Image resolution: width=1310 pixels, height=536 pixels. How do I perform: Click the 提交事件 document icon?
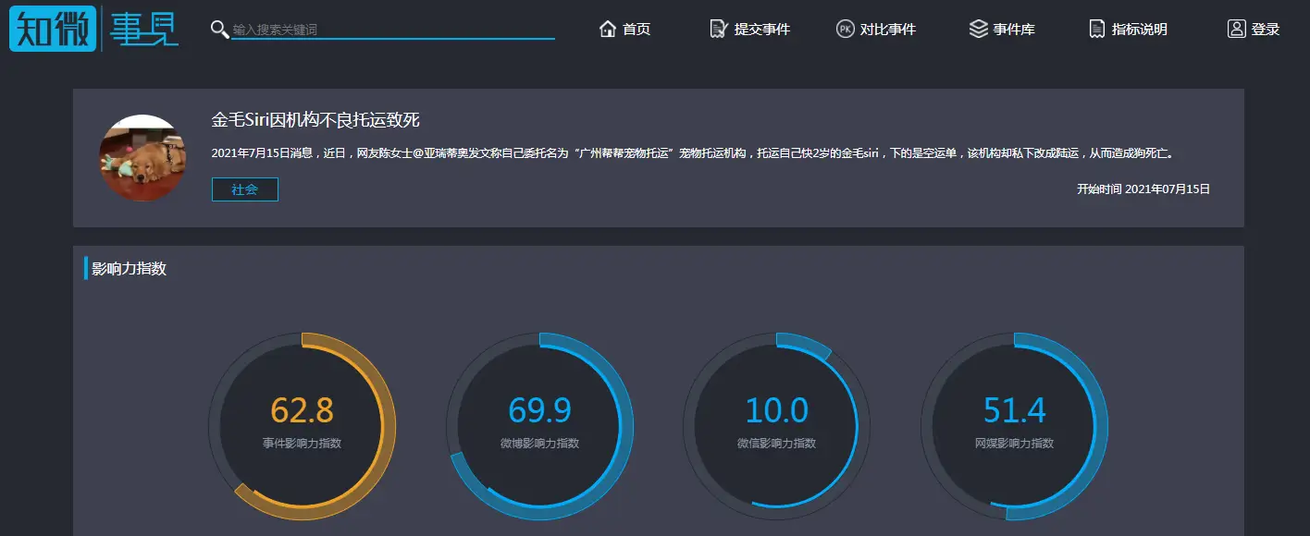pos(719,29)
